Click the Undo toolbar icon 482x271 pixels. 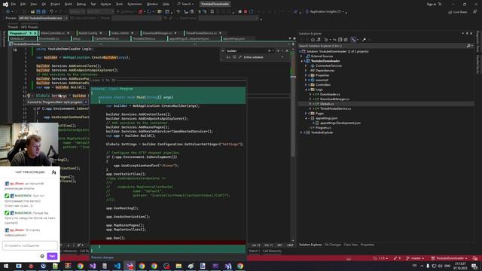[x=52, y=12]
